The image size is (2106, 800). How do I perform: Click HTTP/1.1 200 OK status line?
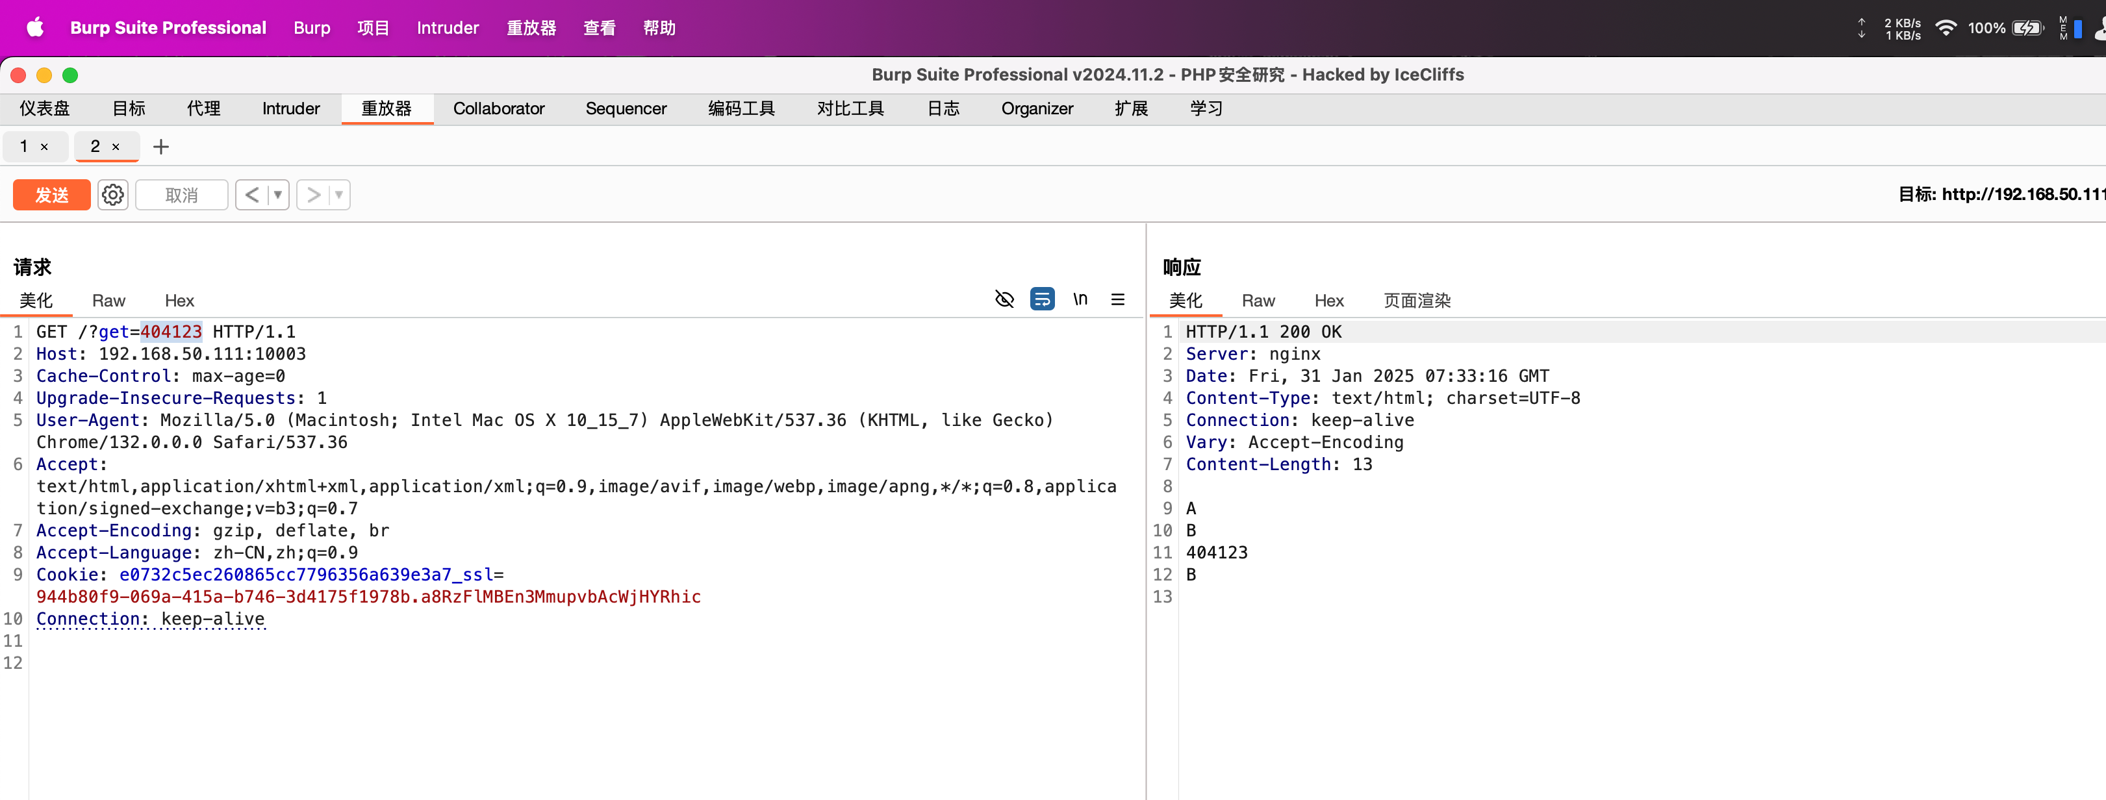click(x=1264, y=332)
